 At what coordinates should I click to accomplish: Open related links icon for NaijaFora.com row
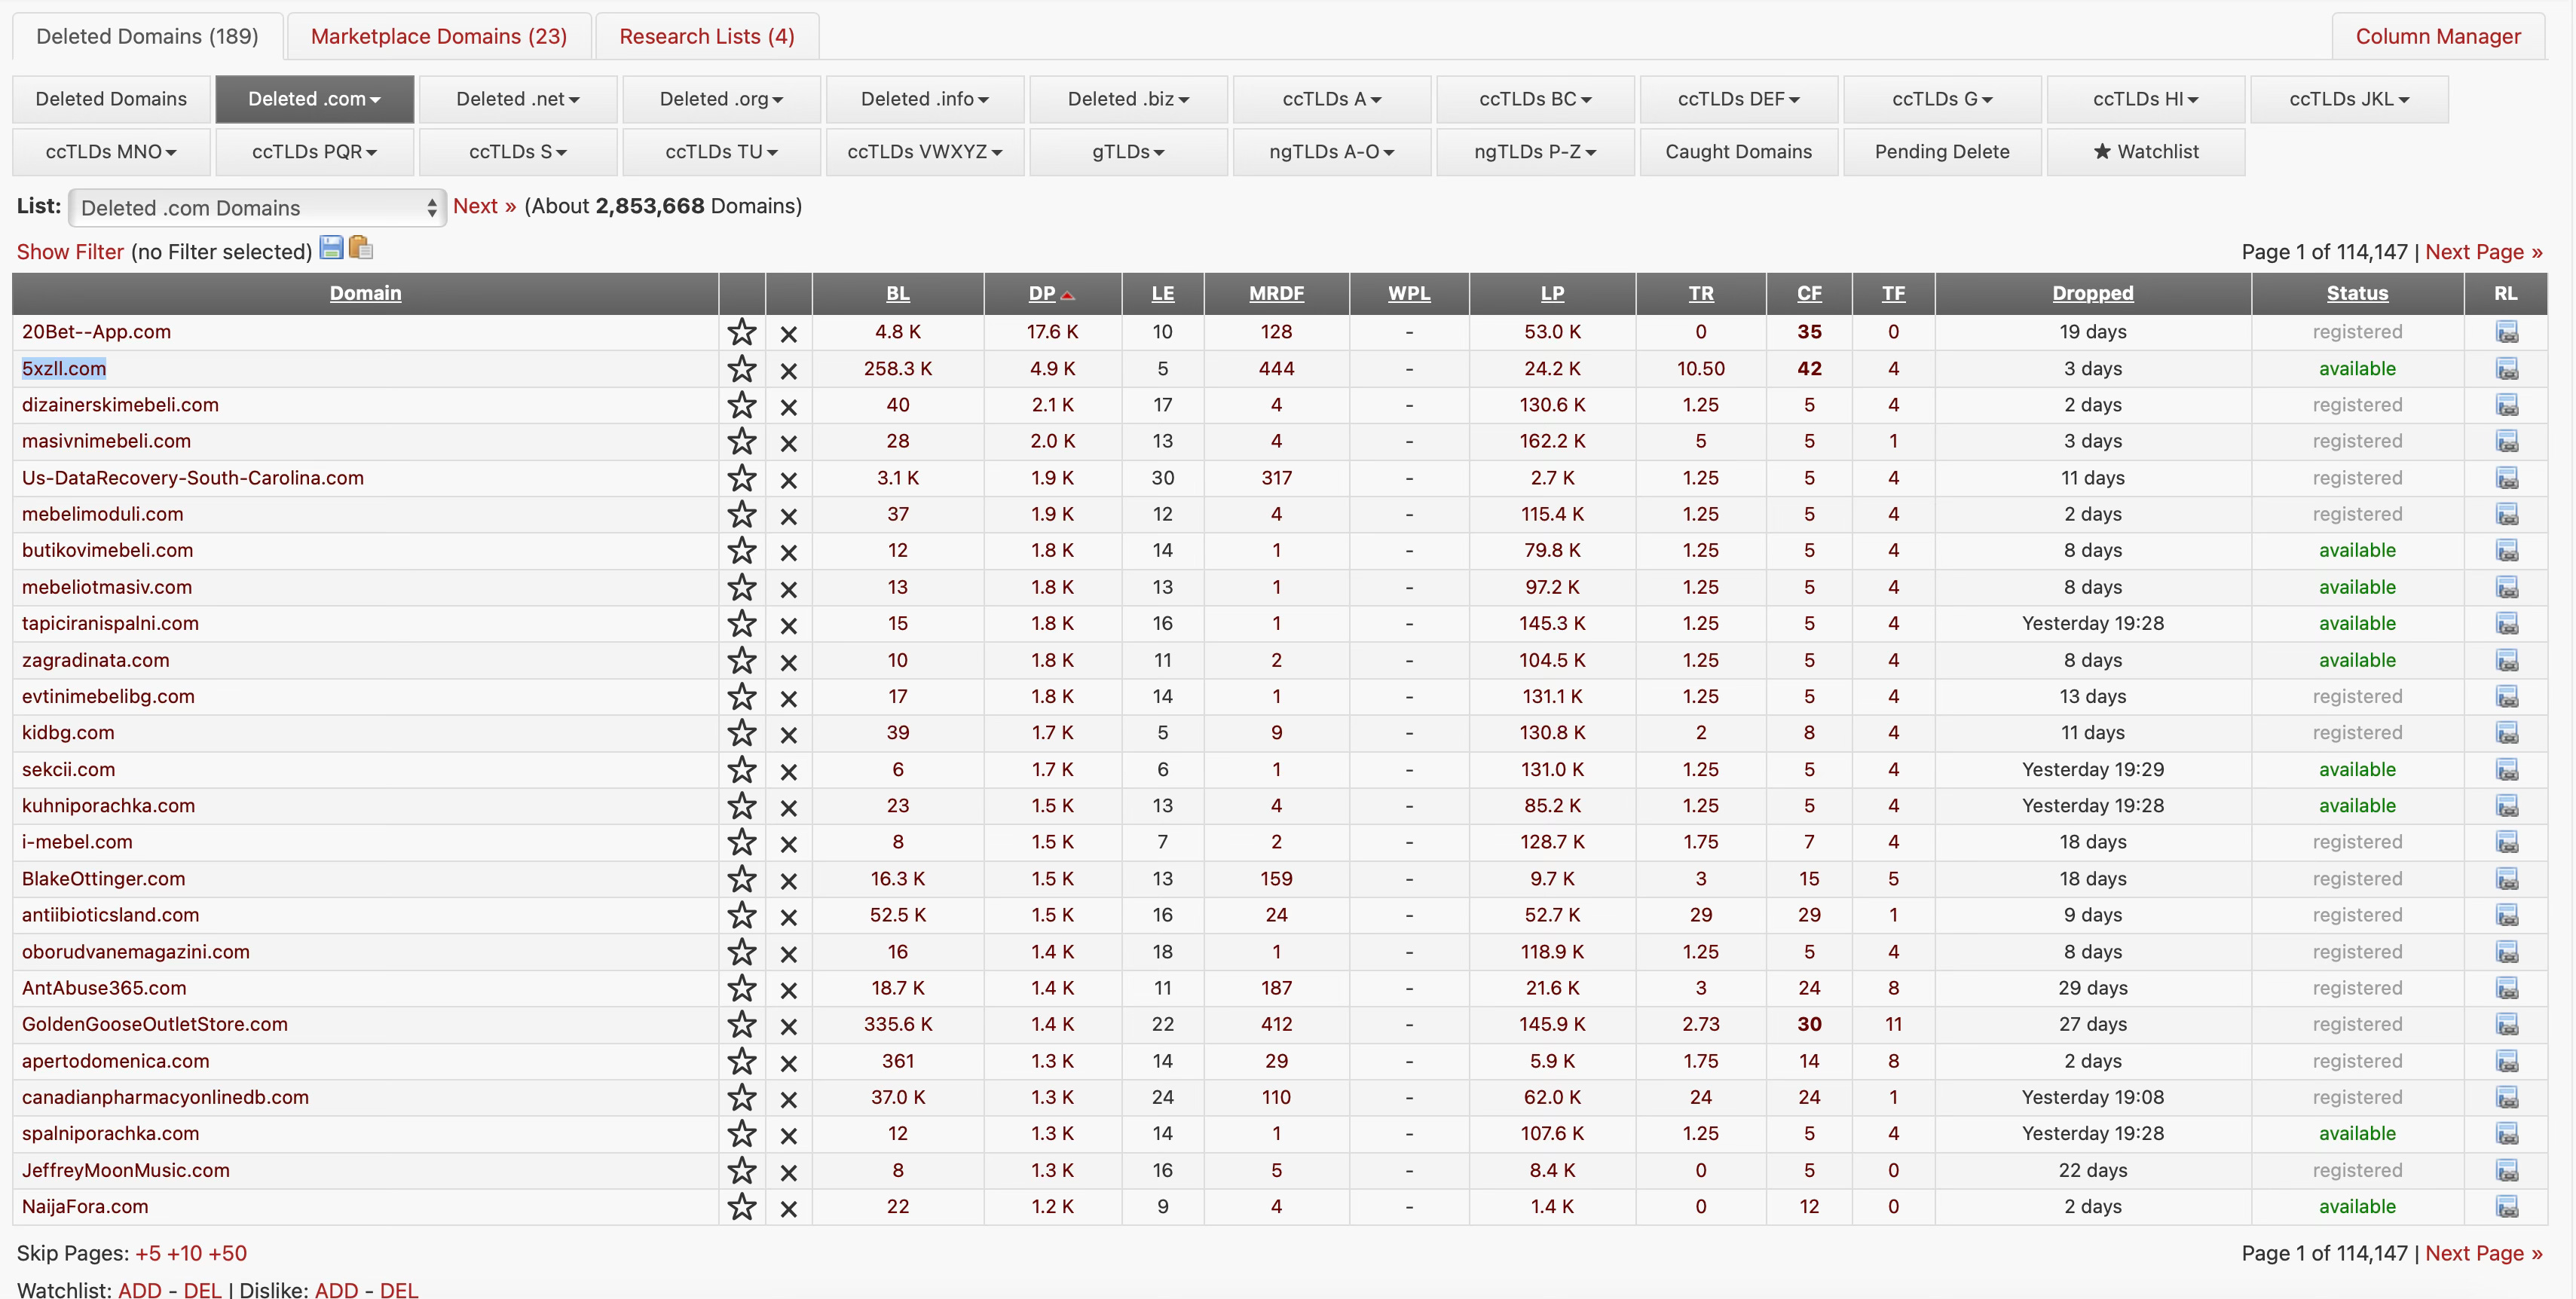(x=2506, y=1207)
